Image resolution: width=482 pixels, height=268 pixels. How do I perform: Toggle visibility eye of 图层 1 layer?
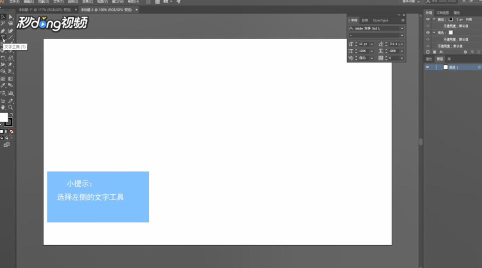tap(427, 67)
